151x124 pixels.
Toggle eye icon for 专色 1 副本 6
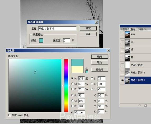[x=122, y=80]
